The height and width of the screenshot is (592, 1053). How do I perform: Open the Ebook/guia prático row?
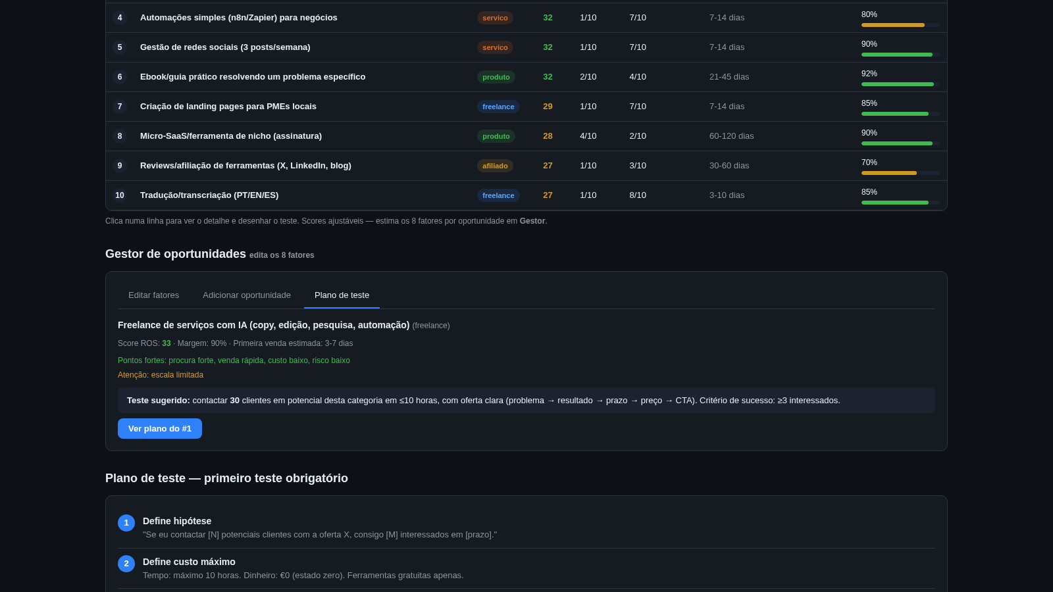coord(526,77)
